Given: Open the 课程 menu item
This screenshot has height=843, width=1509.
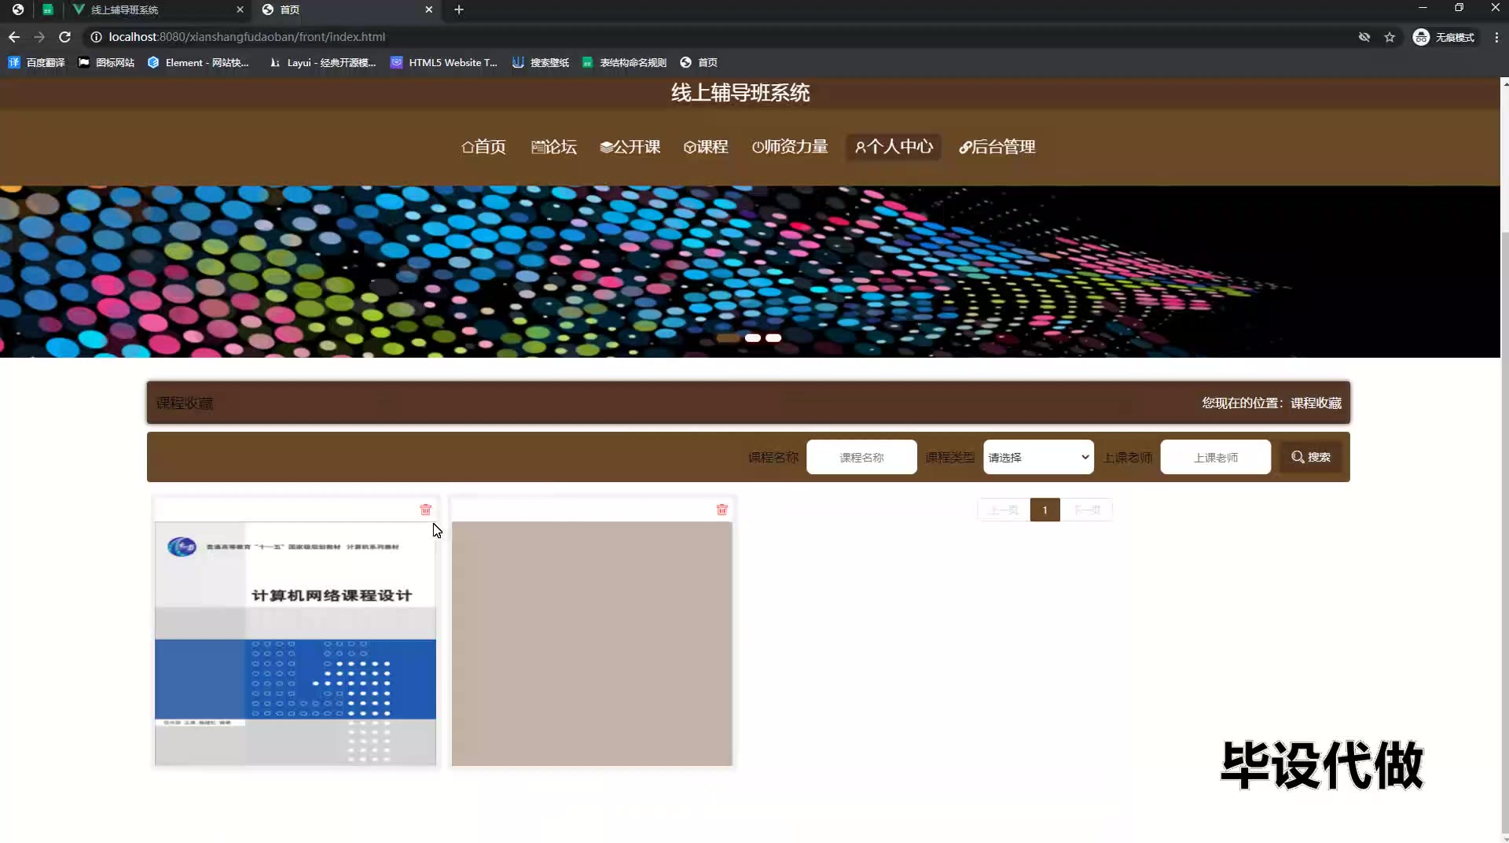Looking at the screenshot, I should tap(706, 147).
